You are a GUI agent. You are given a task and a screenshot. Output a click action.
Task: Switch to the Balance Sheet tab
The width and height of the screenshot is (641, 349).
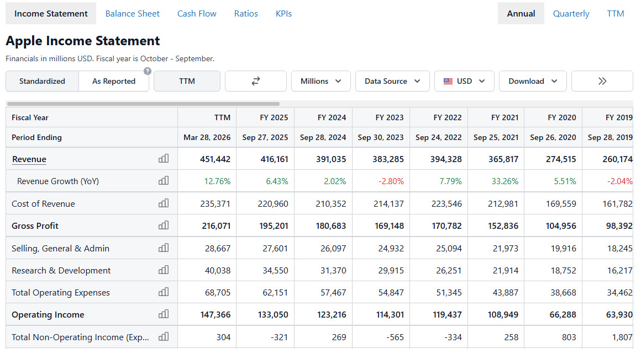pos(133,13)
